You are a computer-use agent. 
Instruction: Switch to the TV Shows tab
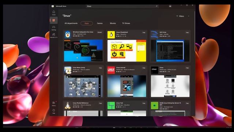coord(126,23)
